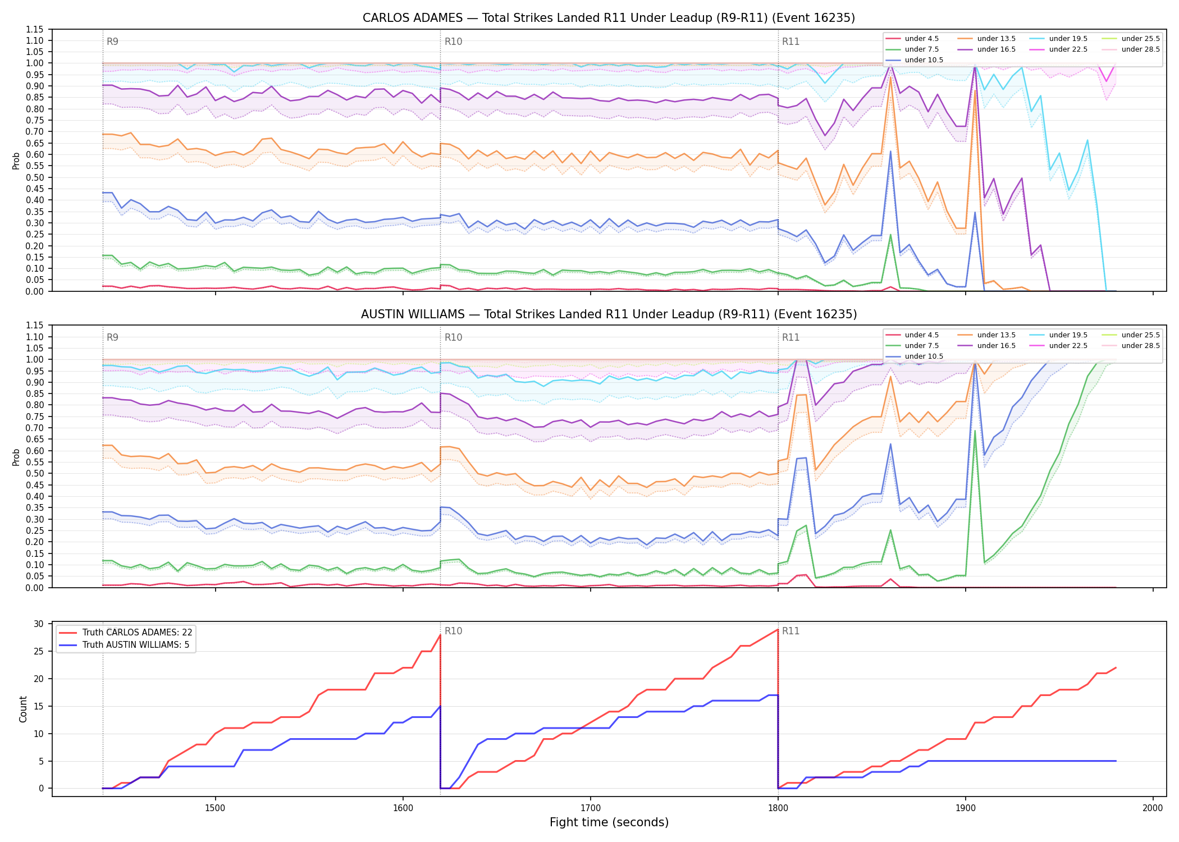Click the 'Count' y-axis label
The height and width of the screenshot is (842, 1179).
pyautogui.click(x=23, y=709)
